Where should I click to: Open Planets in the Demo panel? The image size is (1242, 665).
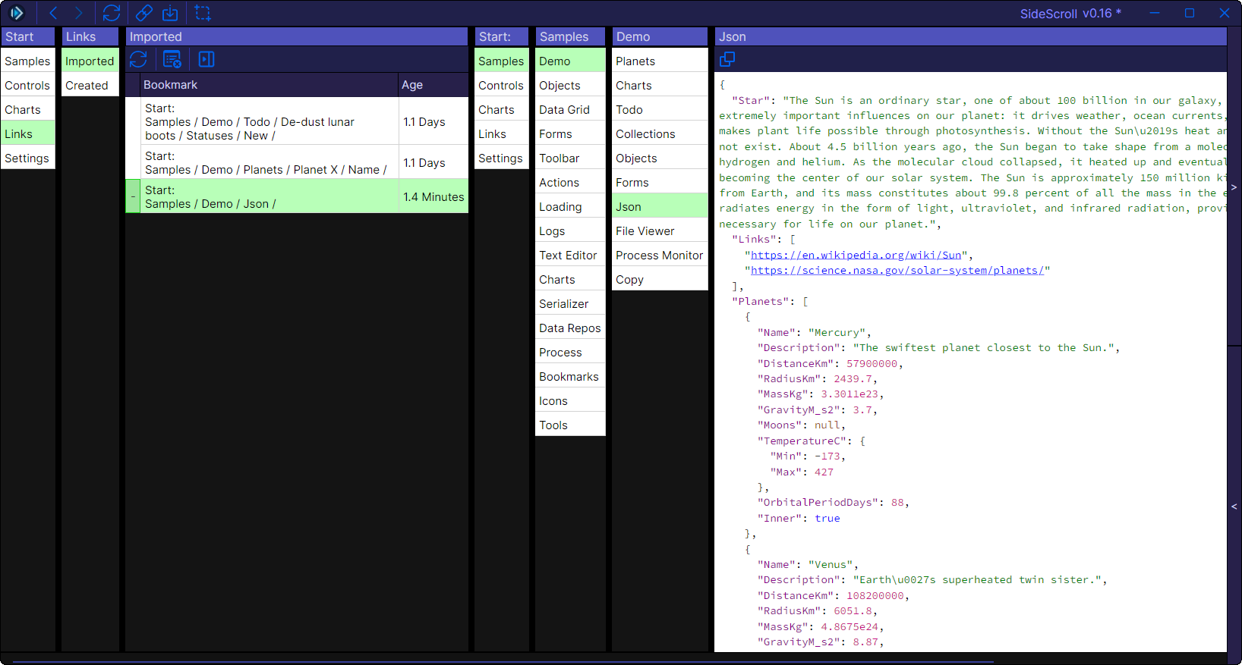pos(660,61)
